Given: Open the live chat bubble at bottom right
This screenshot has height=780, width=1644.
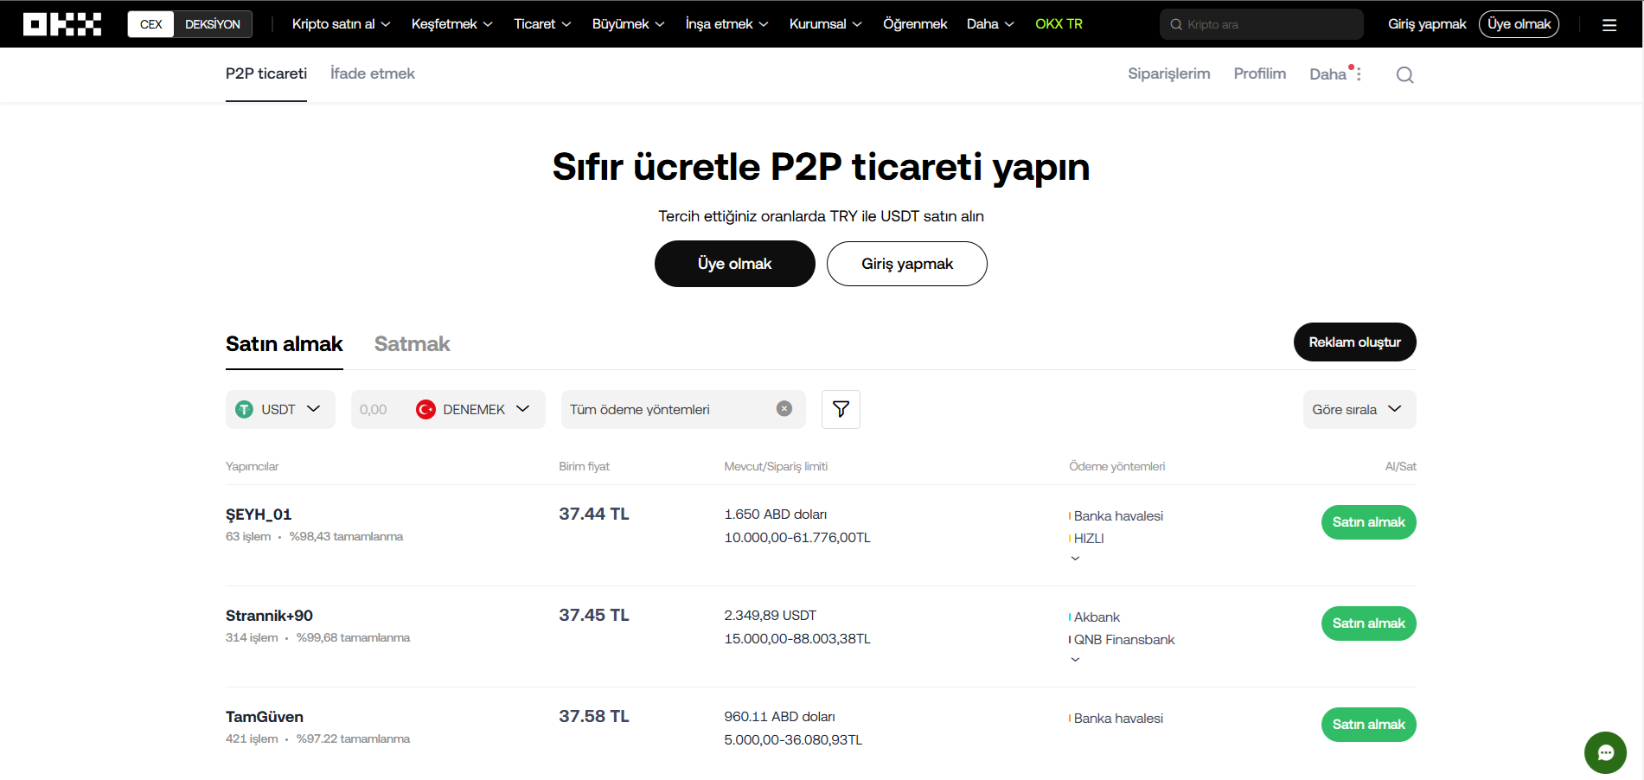Looking at the screenshot, I should 1605,752.
